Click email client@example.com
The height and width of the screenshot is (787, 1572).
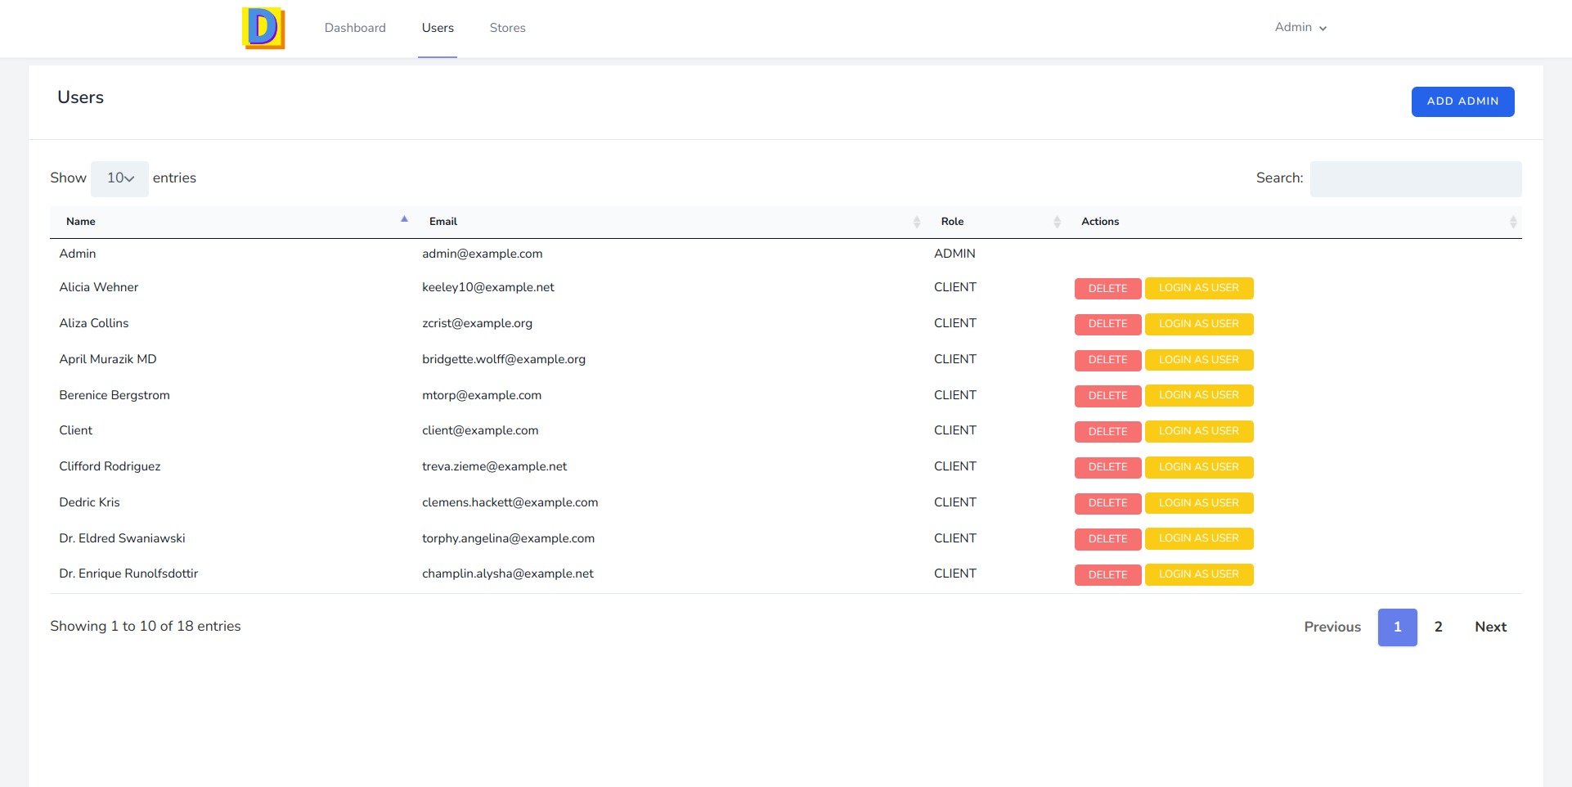[x=480, y=430]
